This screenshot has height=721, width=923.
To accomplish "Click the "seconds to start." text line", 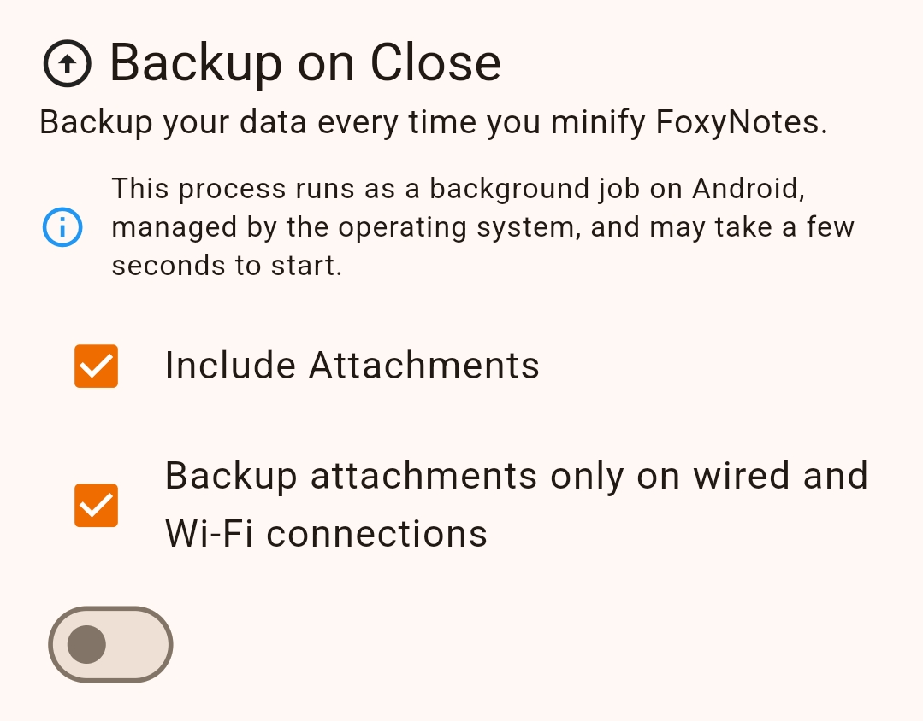I will (x=227, y=266).
